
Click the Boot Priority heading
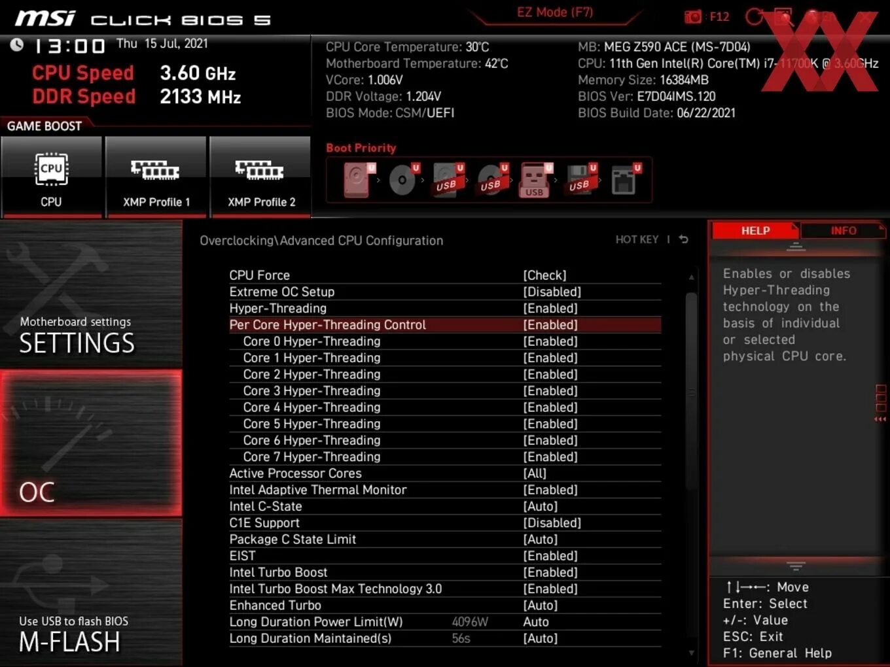361,148
